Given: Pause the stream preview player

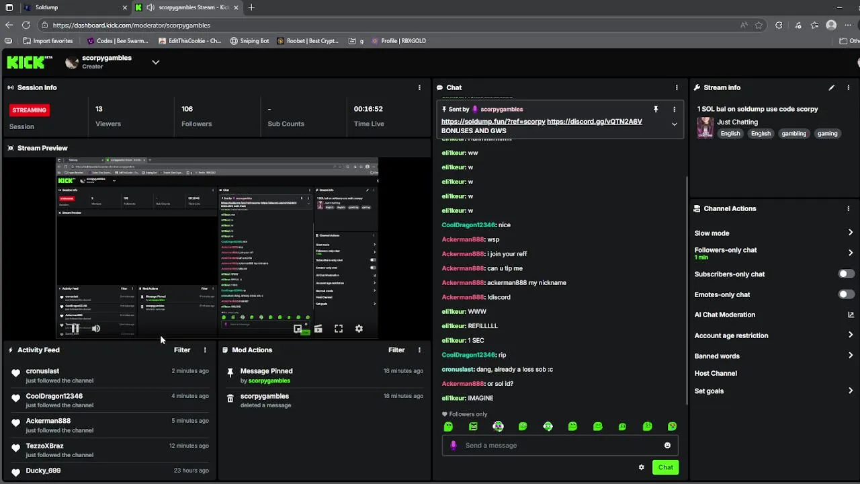Looking at the screenshot, I should point(75,329).
